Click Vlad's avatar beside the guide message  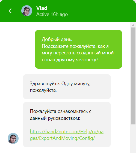13,138
